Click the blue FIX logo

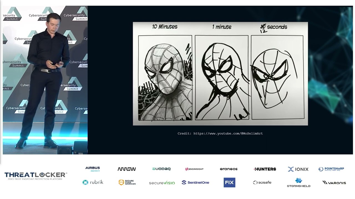tap(229, 182)
